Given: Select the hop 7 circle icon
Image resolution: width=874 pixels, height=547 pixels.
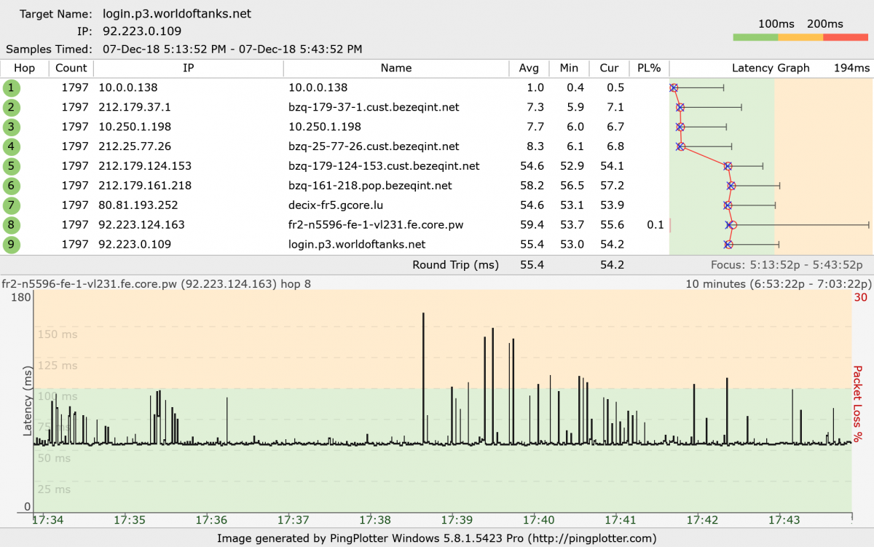Looking at the screenshot, I should click(12, 205).
